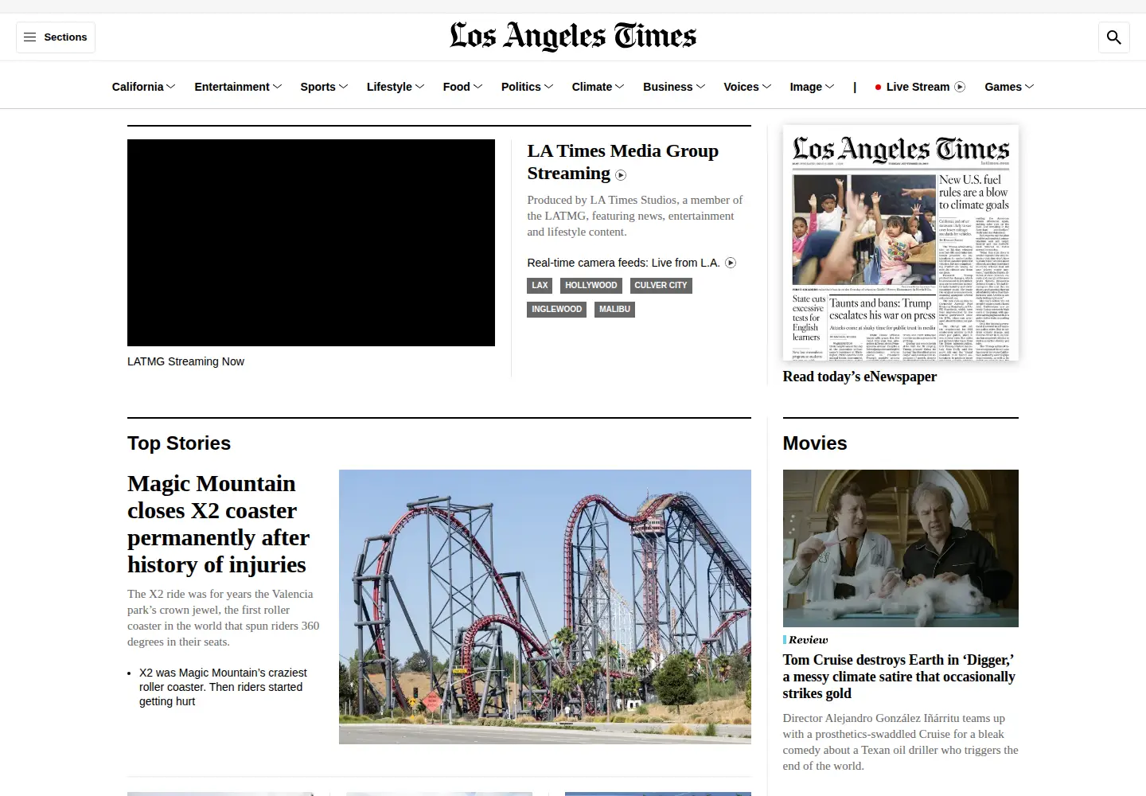Click the Los Angeles Times masthead logo

click(x=573, y=37)
